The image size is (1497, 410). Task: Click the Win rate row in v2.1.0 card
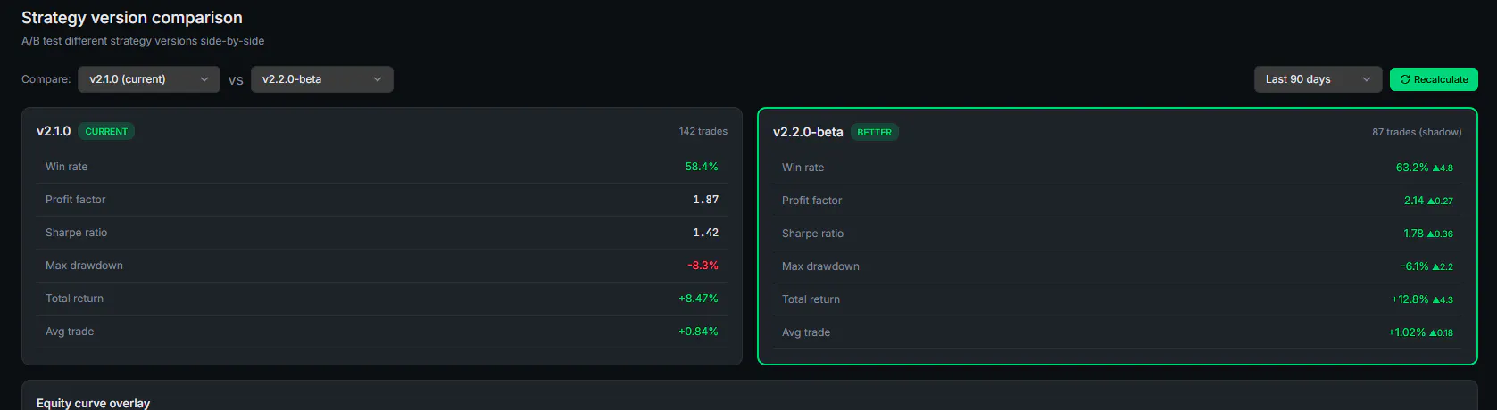382,167
